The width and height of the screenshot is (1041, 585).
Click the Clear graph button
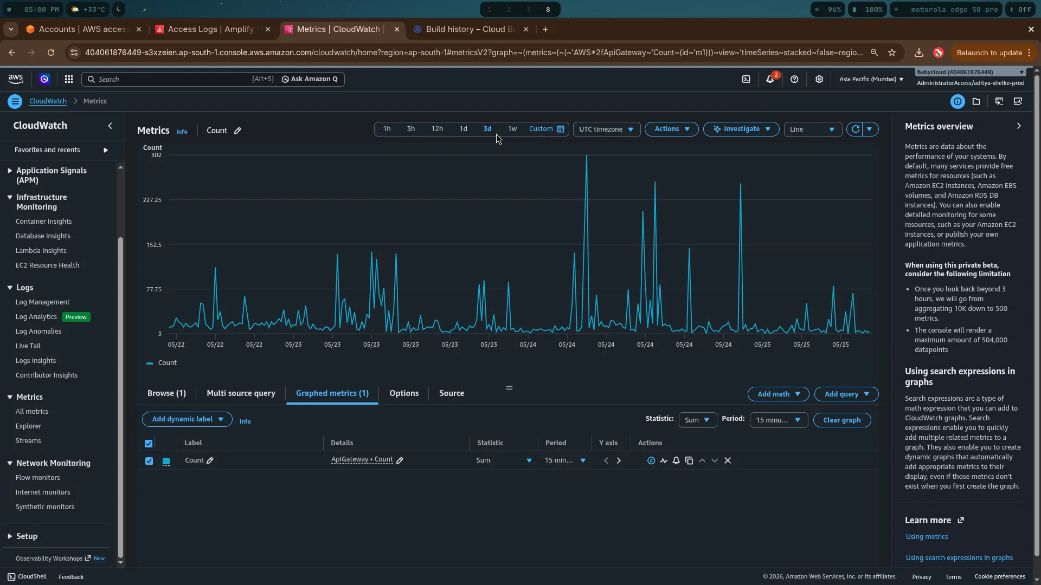(842, 420)
